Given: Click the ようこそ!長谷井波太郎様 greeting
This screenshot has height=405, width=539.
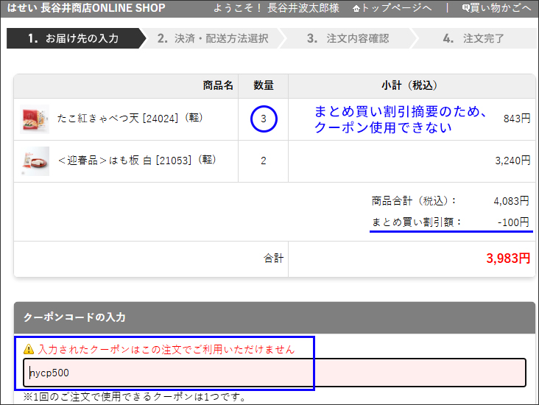Looking at the screenshot, I should (x=276, y=7).
